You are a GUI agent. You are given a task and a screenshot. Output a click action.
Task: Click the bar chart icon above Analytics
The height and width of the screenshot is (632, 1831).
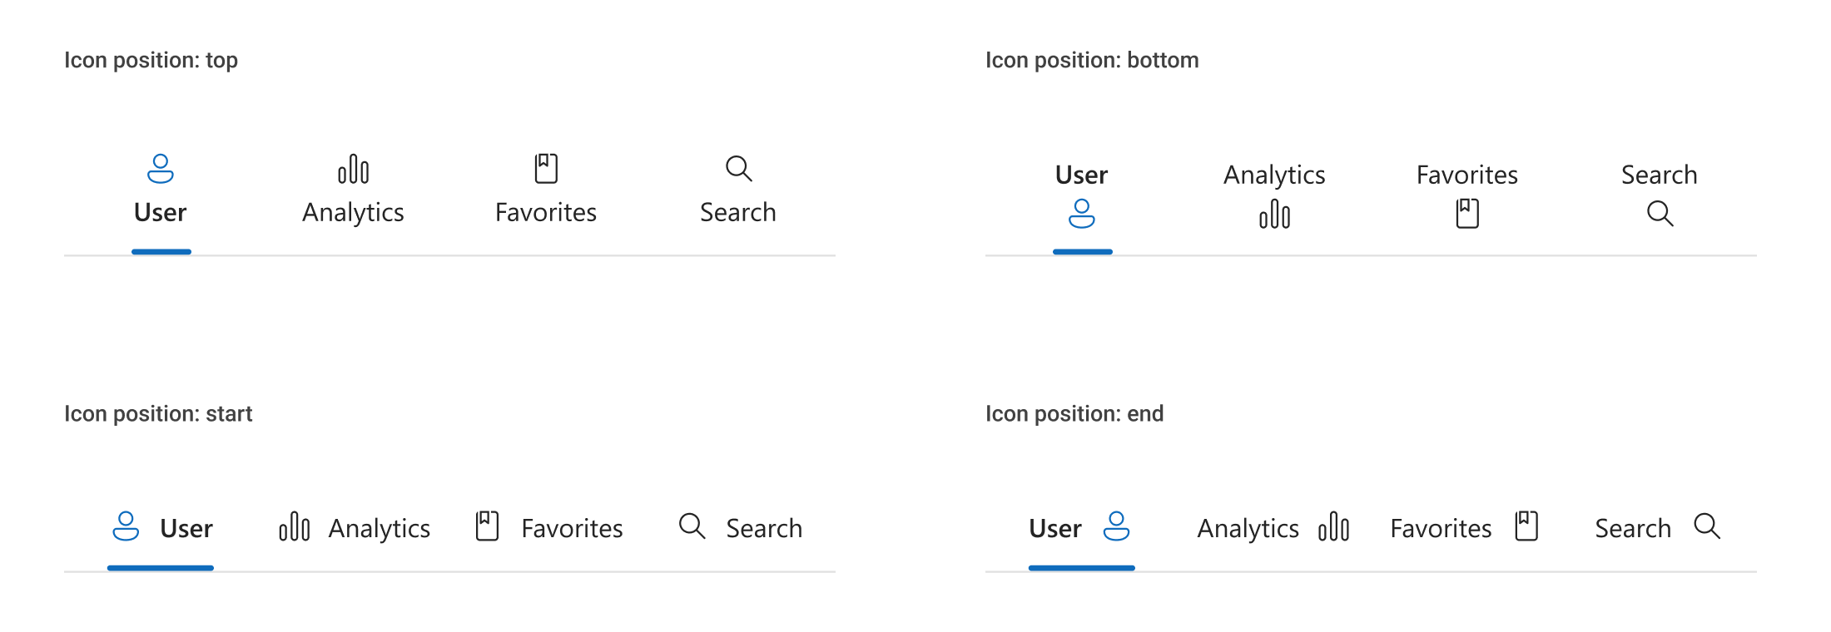(354, 169)
